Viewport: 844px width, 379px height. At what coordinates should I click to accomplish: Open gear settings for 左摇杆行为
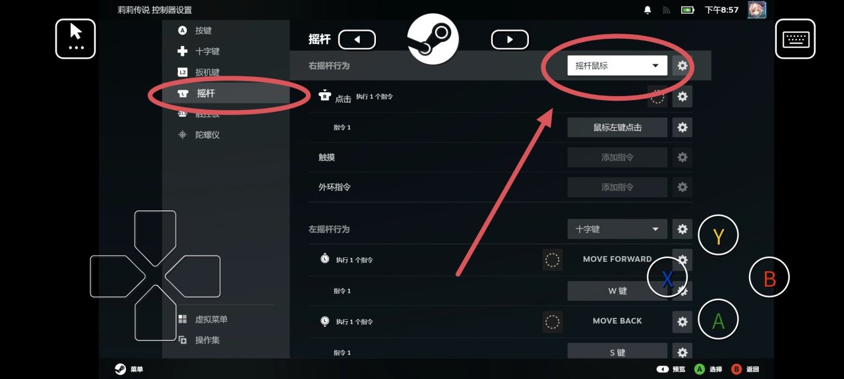682,229
